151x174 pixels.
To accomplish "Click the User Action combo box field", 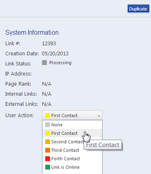I will point(72,115).
